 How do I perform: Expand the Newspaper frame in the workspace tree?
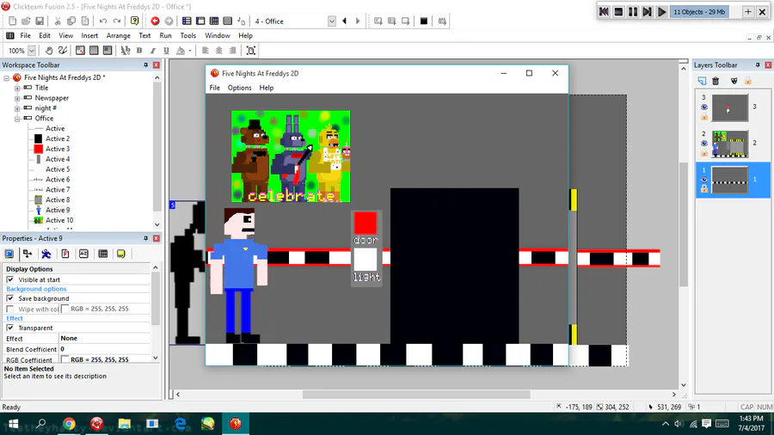17,98
